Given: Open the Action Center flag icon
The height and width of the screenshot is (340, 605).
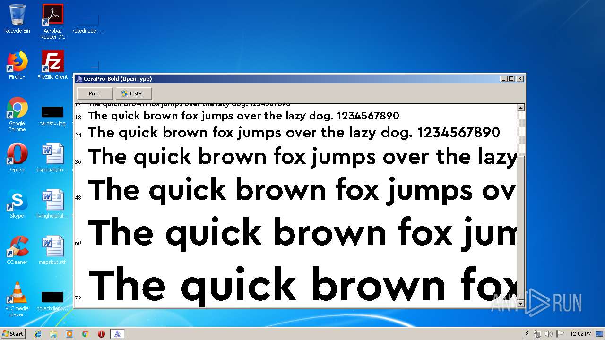Looking at the screenshot, I should (560, 334).
